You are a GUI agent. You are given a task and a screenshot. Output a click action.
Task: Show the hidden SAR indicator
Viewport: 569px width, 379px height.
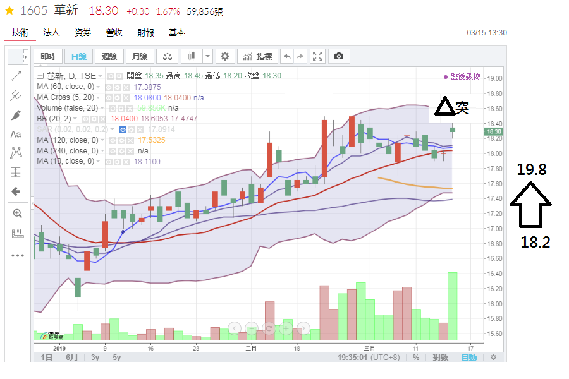click(123, 129)
